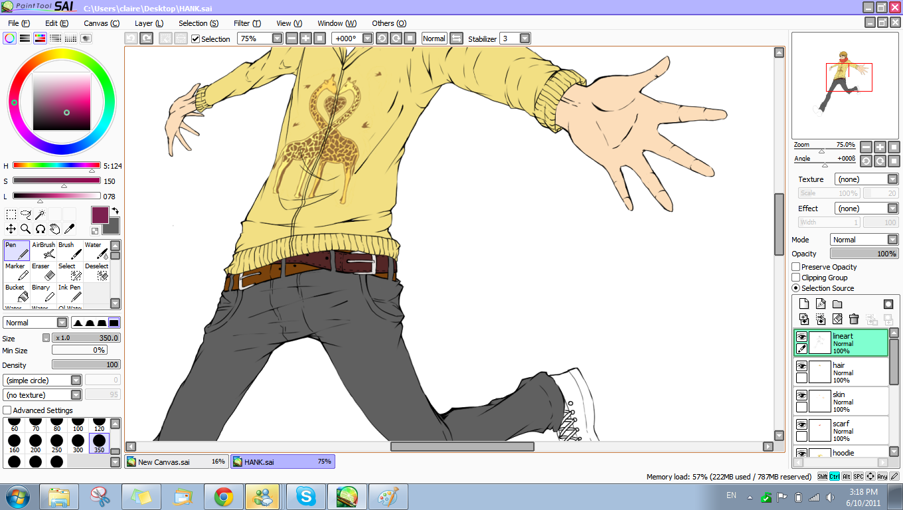
Task: Zoom out with toolbar minus button
Action: 292,39
